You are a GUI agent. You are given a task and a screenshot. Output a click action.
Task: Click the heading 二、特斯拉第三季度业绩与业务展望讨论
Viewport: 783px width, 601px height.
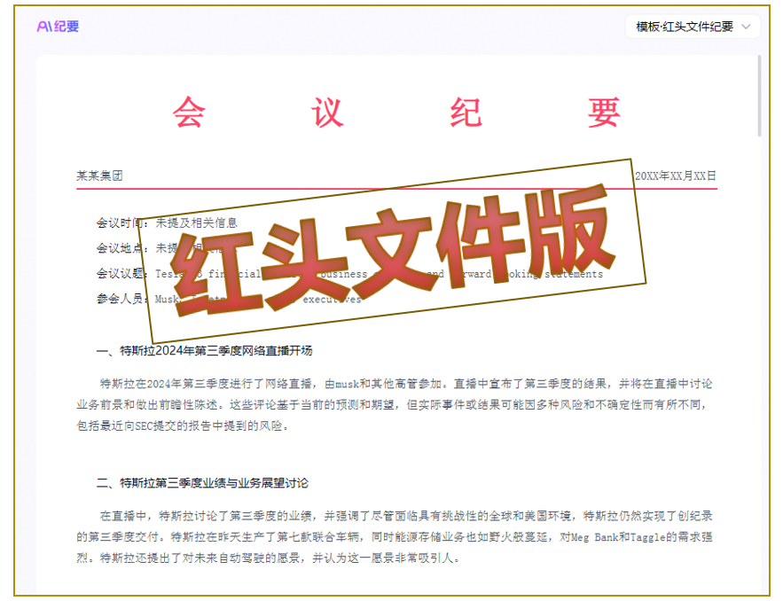(x=202, y=483)
